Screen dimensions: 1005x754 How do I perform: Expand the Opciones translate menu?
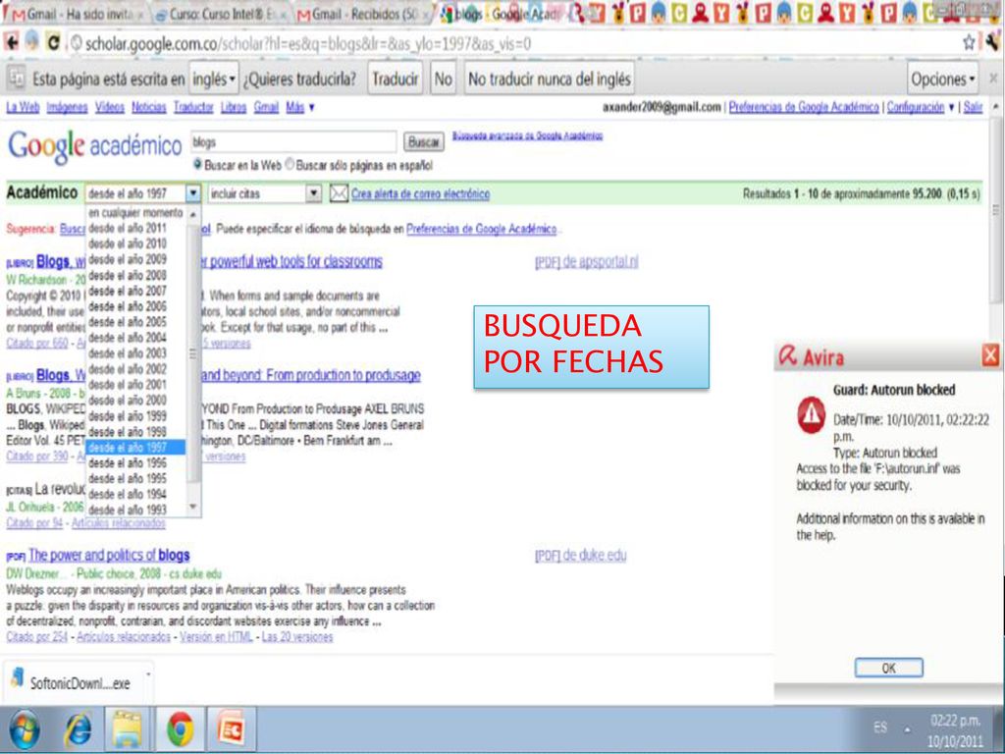click(943, 79)
